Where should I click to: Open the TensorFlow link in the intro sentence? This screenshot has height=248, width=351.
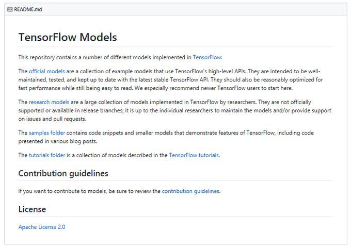coord(207,57)
